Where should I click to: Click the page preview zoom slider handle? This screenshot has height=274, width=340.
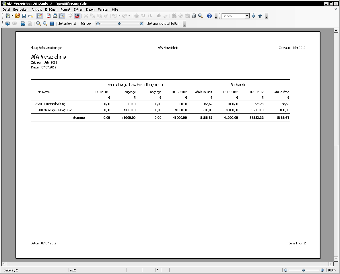[119, 24]
